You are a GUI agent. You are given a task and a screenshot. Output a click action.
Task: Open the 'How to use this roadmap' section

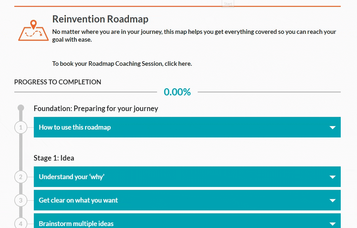tap(75, 127)
